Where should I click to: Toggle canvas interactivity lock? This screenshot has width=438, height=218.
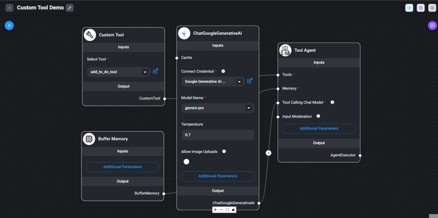point(233,209)
